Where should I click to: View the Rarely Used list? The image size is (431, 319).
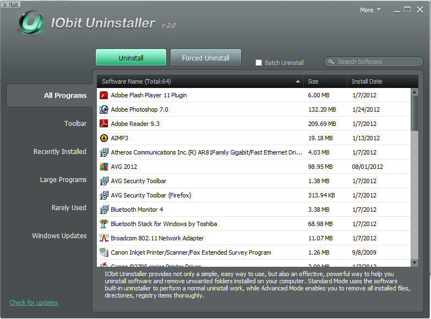click(x=69, y=208)
